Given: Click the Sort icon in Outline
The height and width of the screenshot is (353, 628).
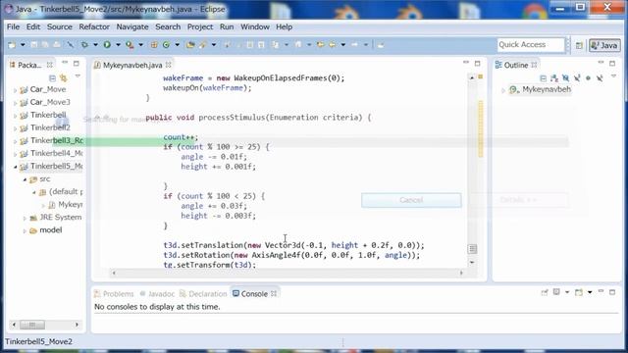Looking at the screenshot, I should point(554,77).
